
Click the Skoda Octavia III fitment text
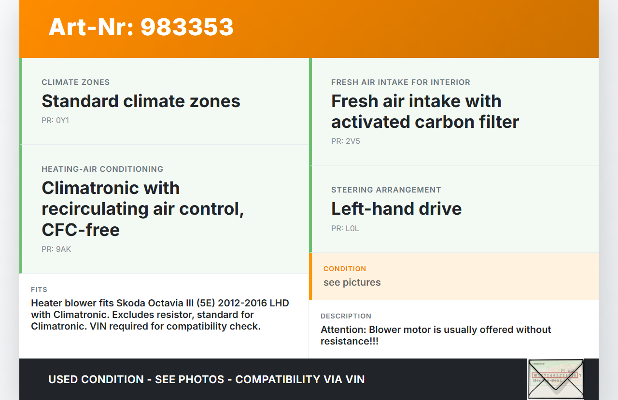tap(160, 315)
